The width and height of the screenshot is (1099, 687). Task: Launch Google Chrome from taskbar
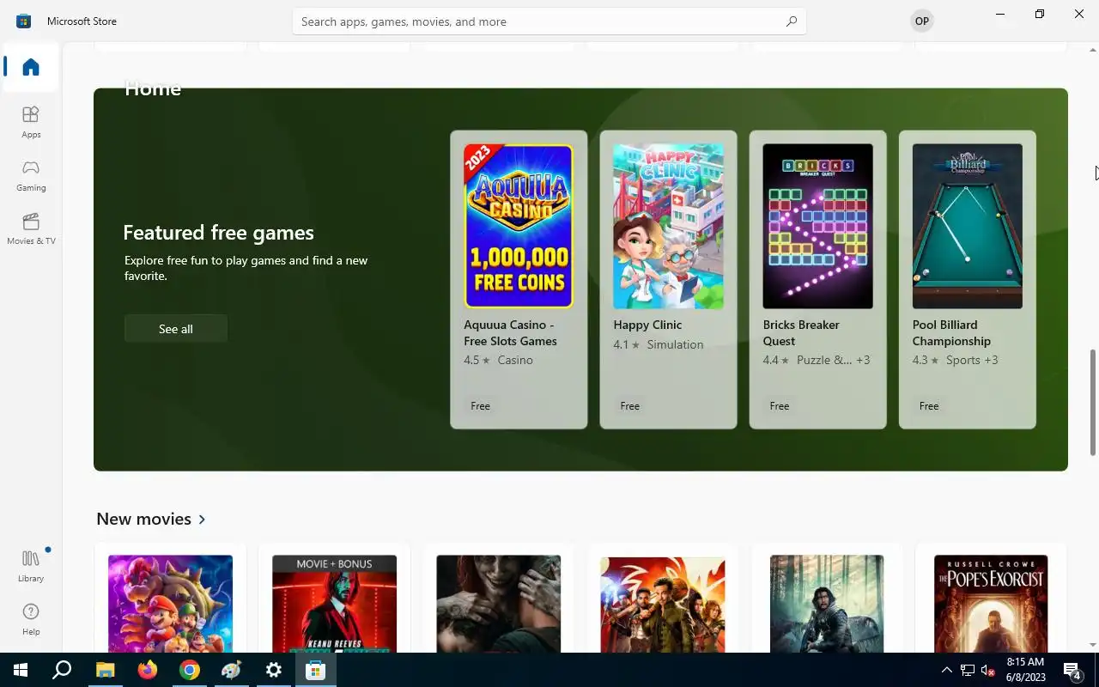(x=190, y=670)
